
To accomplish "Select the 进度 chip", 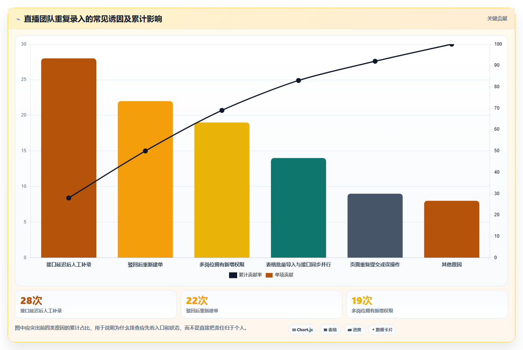I will click(x=354, y=330).
